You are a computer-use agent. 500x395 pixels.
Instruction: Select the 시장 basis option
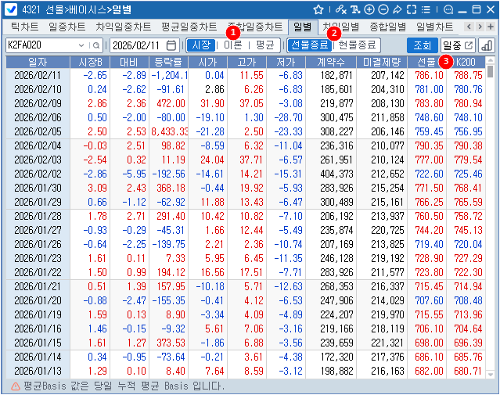point(201,45)
